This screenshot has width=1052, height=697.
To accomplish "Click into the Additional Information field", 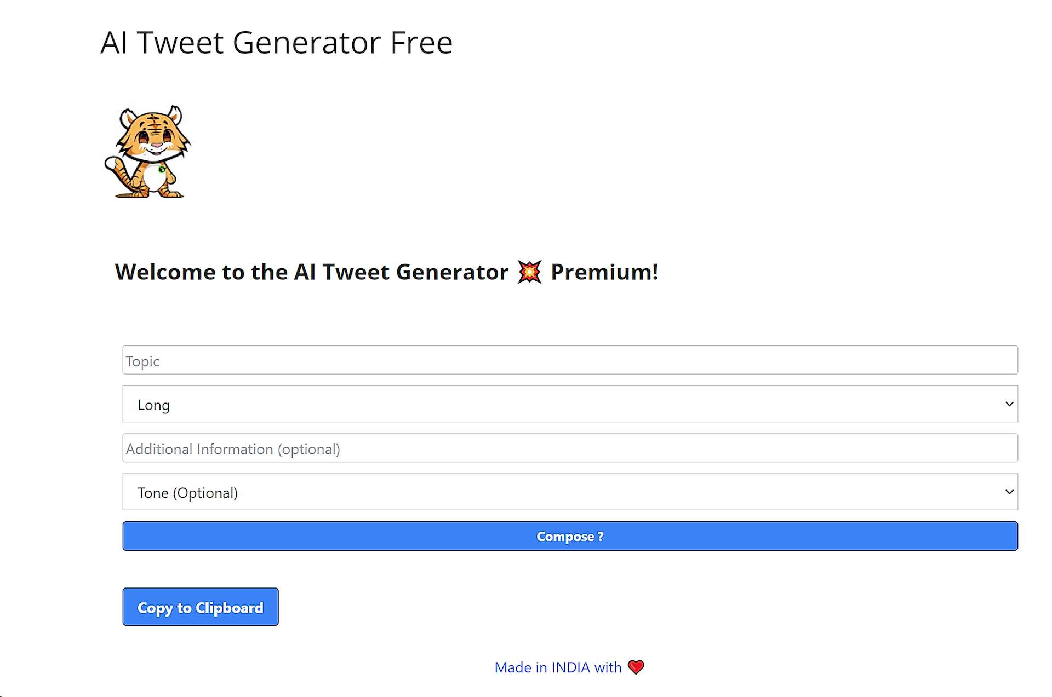I will point(570,448).
